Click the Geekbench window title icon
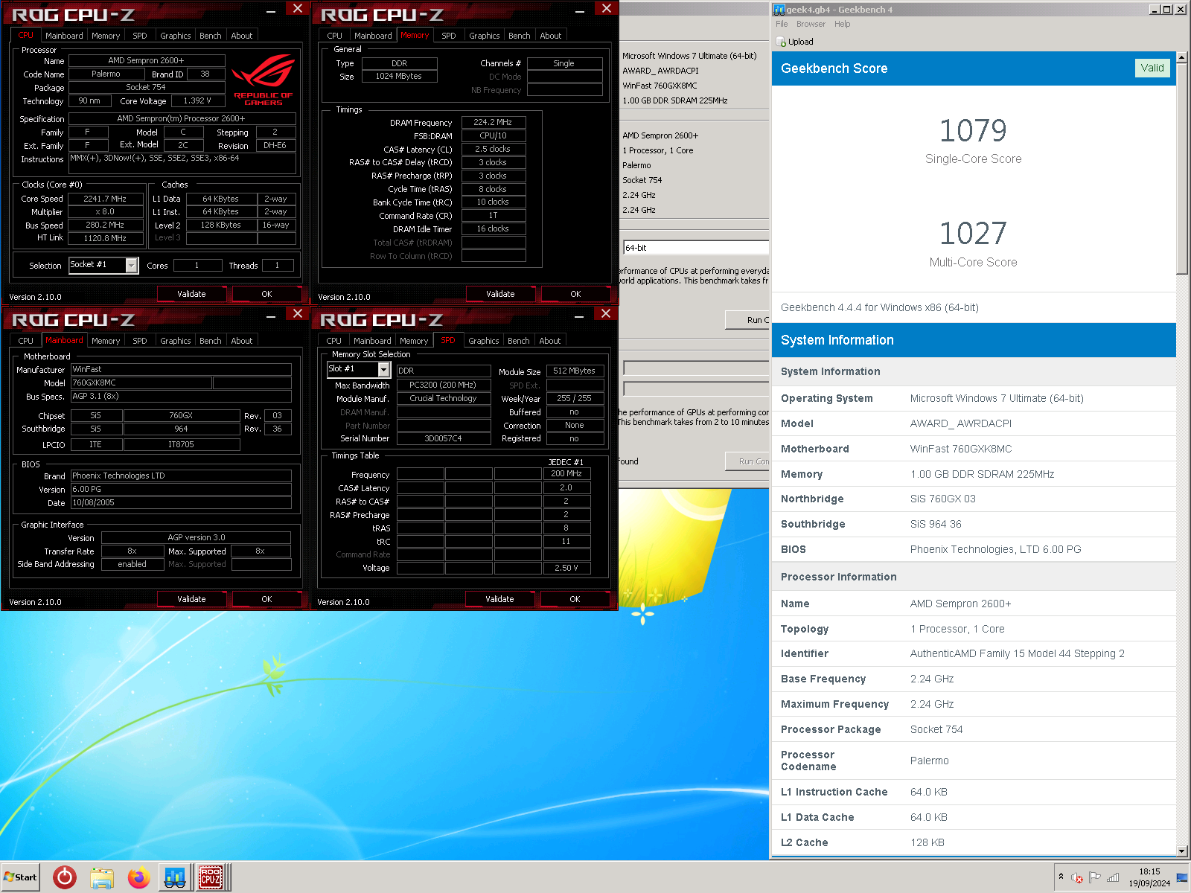Viewport: 1191px width, 893px height. pos(779,9)
